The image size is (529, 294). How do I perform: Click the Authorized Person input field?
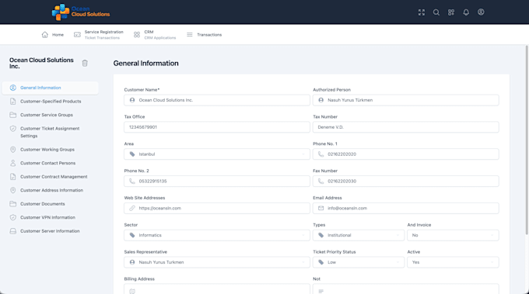pyautogui.click(x=405, y=100)
